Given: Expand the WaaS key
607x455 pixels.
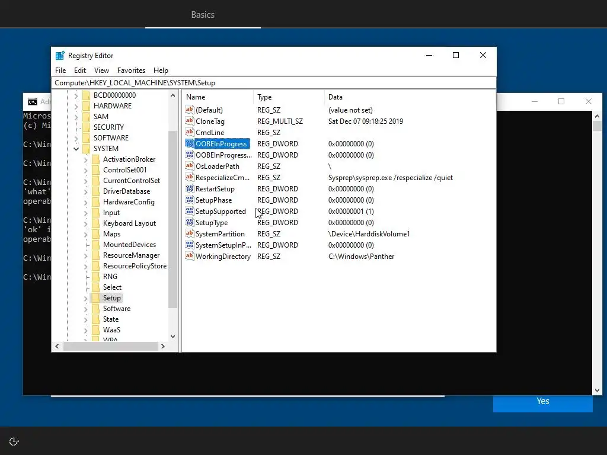Looking at the screenshot, I should point(85,330).
